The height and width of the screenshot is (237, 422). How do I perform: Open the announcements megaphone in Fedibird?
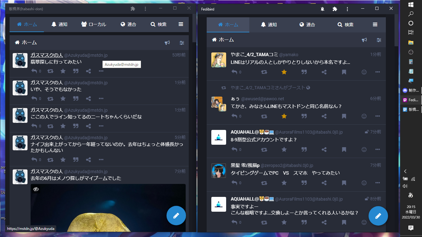[365, 40]
